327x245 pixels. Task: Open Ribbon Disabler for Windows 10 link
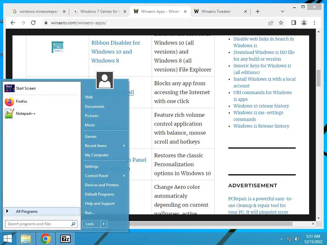[x=116, y=52]
